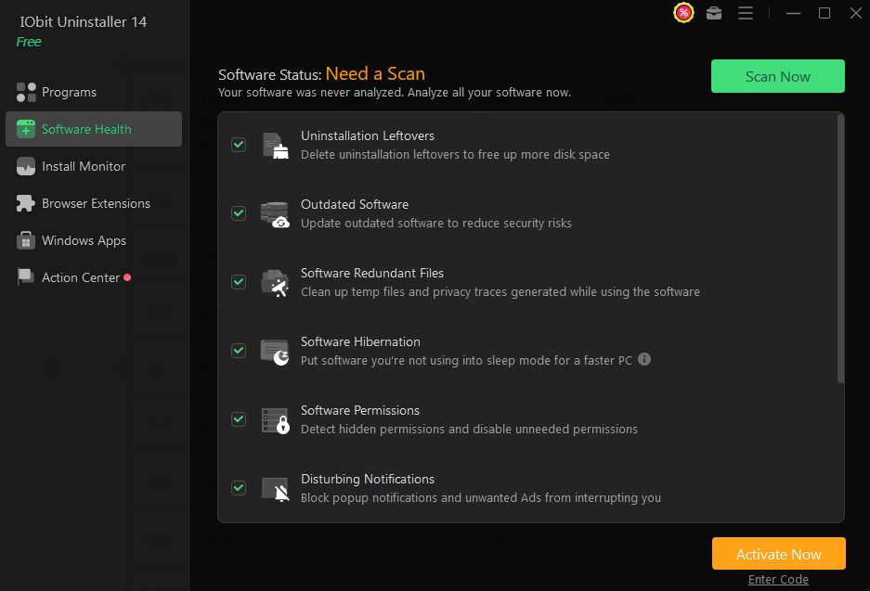This screenshot has width=870, height=591.
Task: Click Software Hibernation title text
Action: [x=360, y=342]
